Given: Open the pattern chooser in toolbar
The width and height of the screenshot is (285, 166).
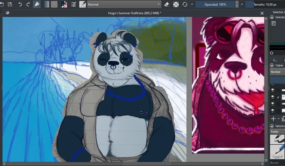Looking at the screenshot, I should pyautogui.click(x=54, y=4).
